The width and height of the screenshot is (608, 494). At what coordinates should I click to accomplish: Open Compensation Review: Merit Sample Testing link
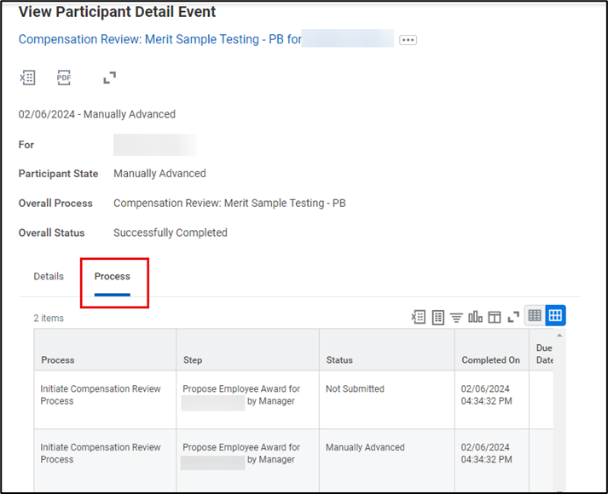coord(159,39)
